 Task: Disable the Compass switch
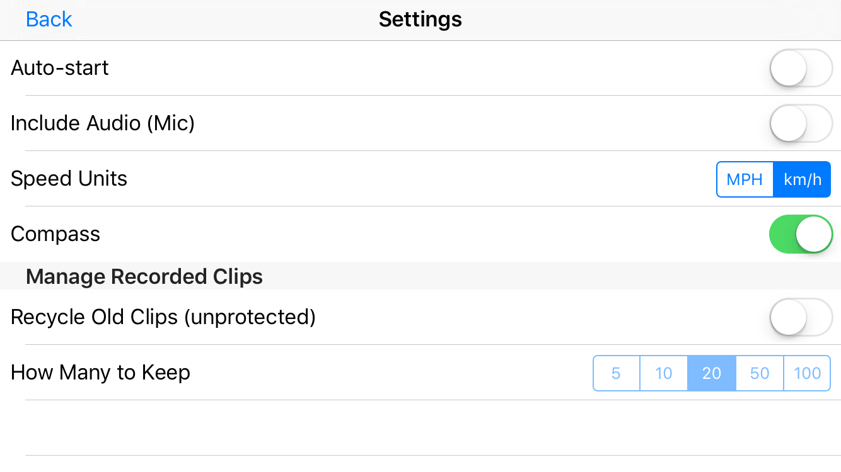801,234
